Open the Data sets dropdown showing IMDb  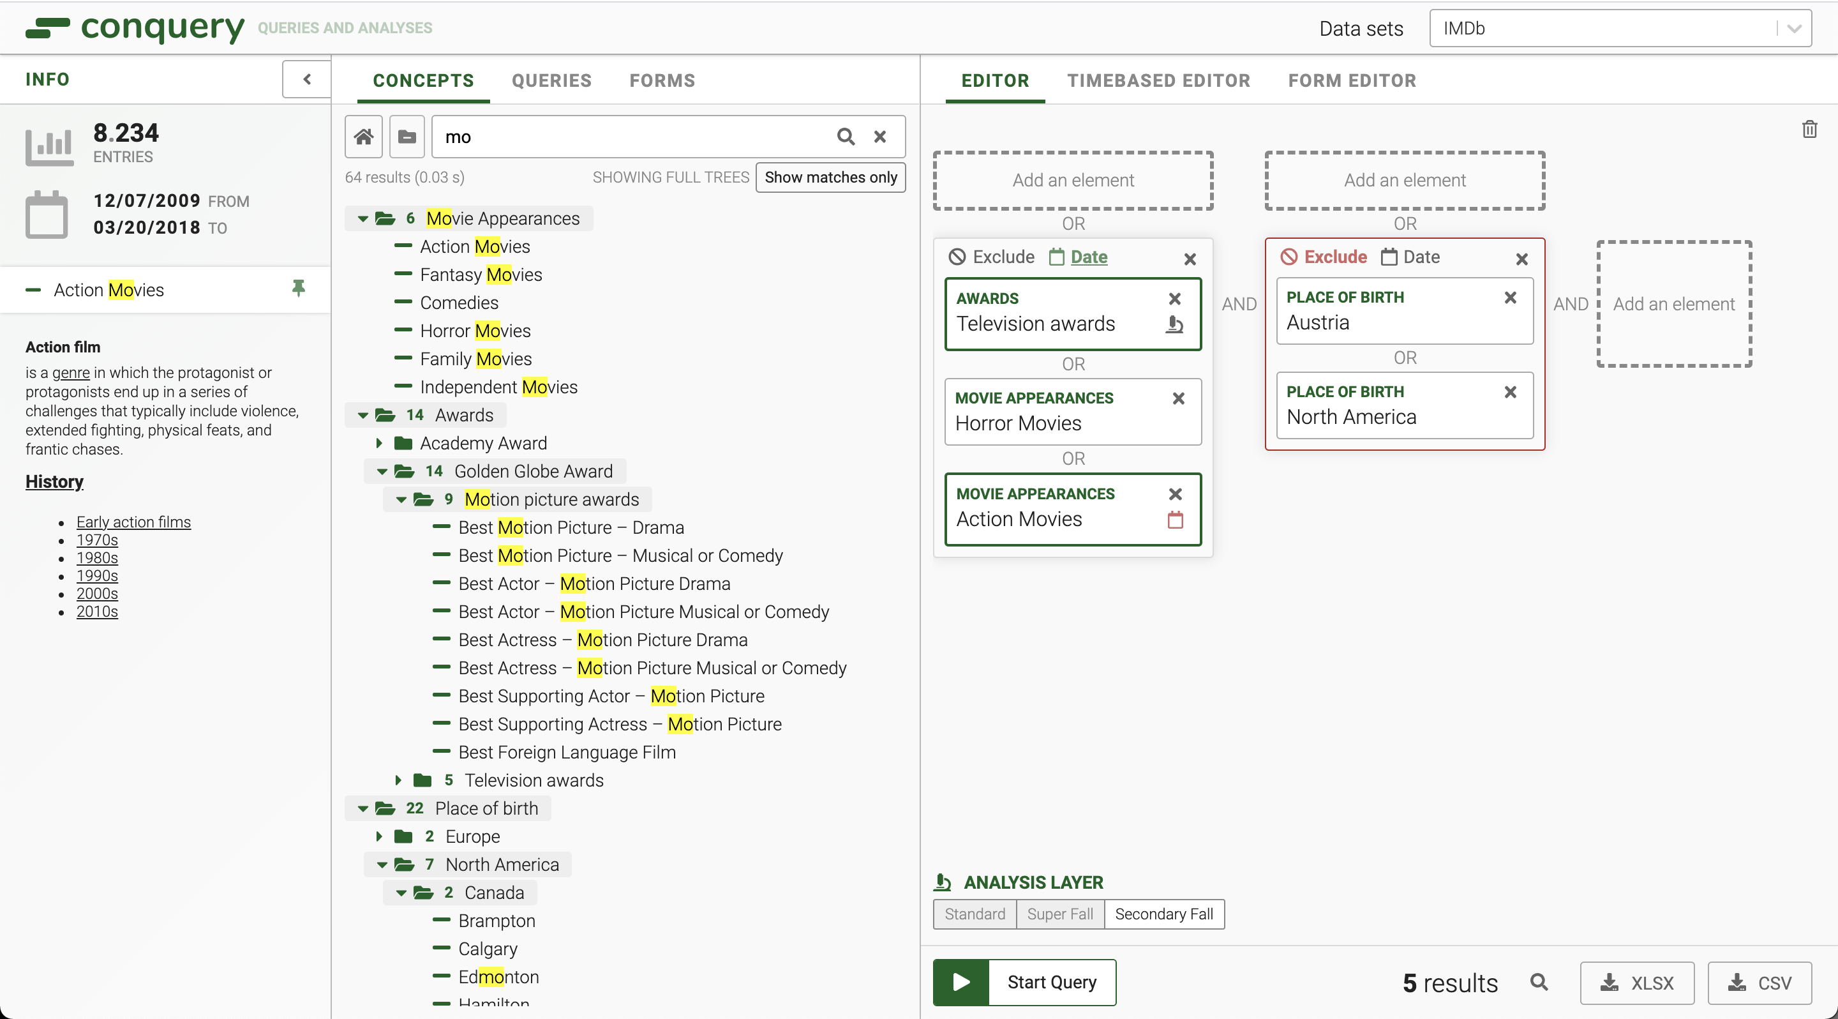pos(1620,29)
